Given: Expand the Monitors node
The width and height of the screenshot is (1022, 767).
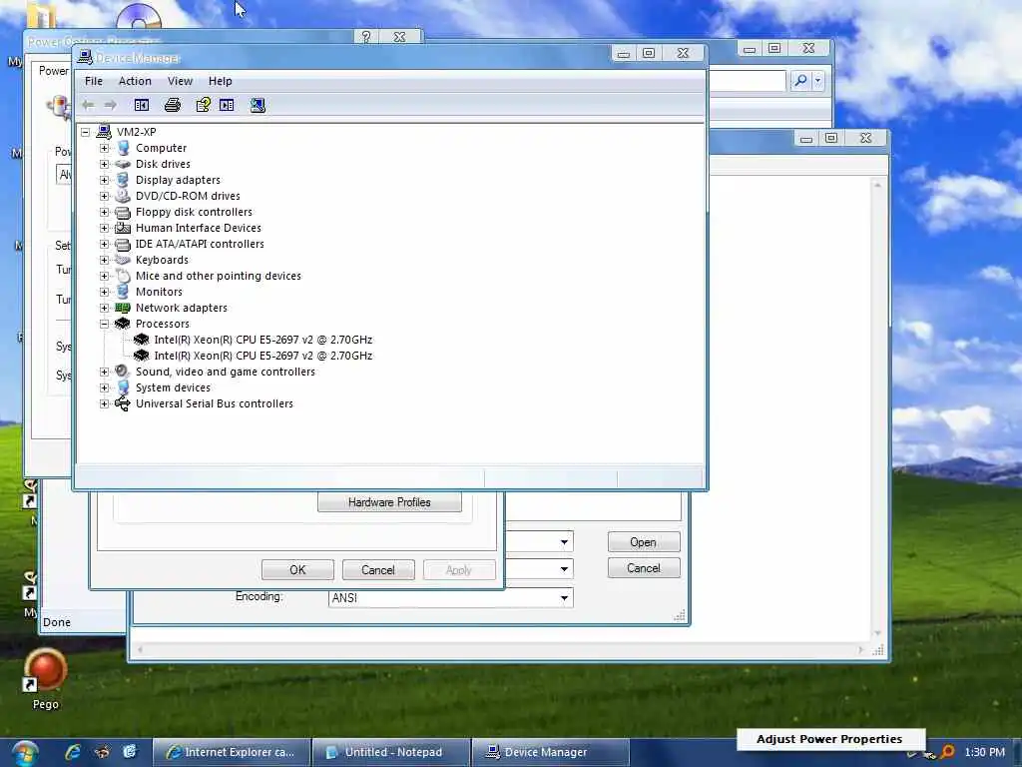Looking at the screenshot, I should coord(104,292).
